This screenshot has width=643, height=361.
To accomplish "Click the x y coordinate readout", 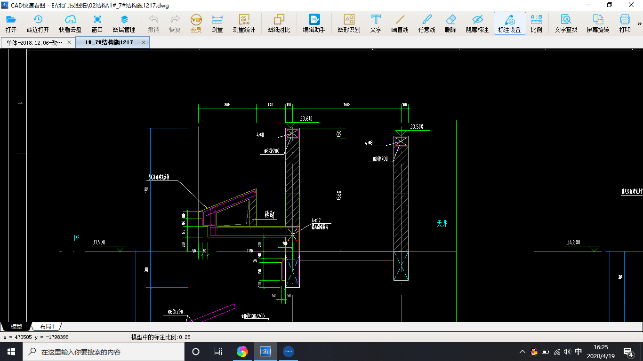I will (36, 337).
